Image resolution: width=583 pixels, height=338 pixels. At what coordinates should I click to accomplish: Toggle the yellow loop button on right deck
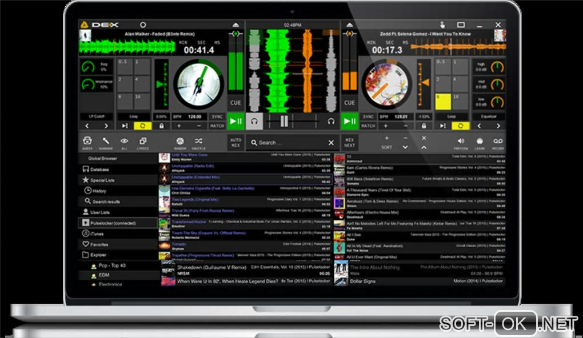pos(460,126)
